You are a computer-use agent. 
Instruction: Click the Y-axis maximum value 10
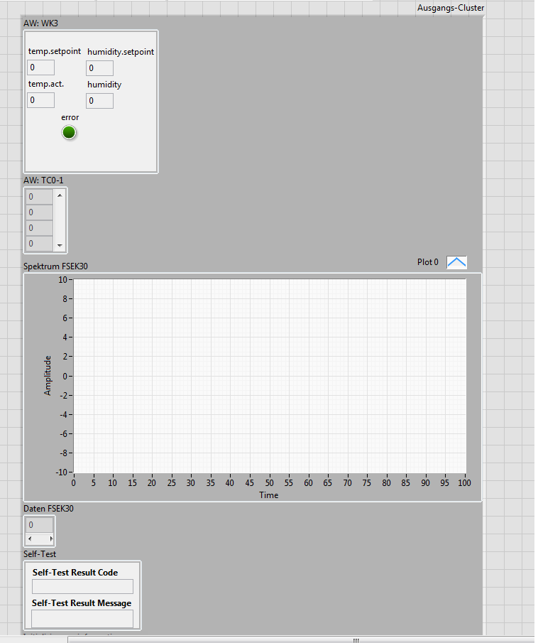pyautogui.click(x=62, y=280)
